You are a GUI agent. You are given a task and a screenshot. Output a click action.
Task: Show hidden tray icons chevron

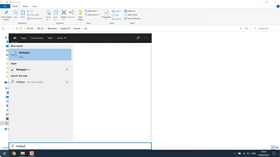point(235,153)
